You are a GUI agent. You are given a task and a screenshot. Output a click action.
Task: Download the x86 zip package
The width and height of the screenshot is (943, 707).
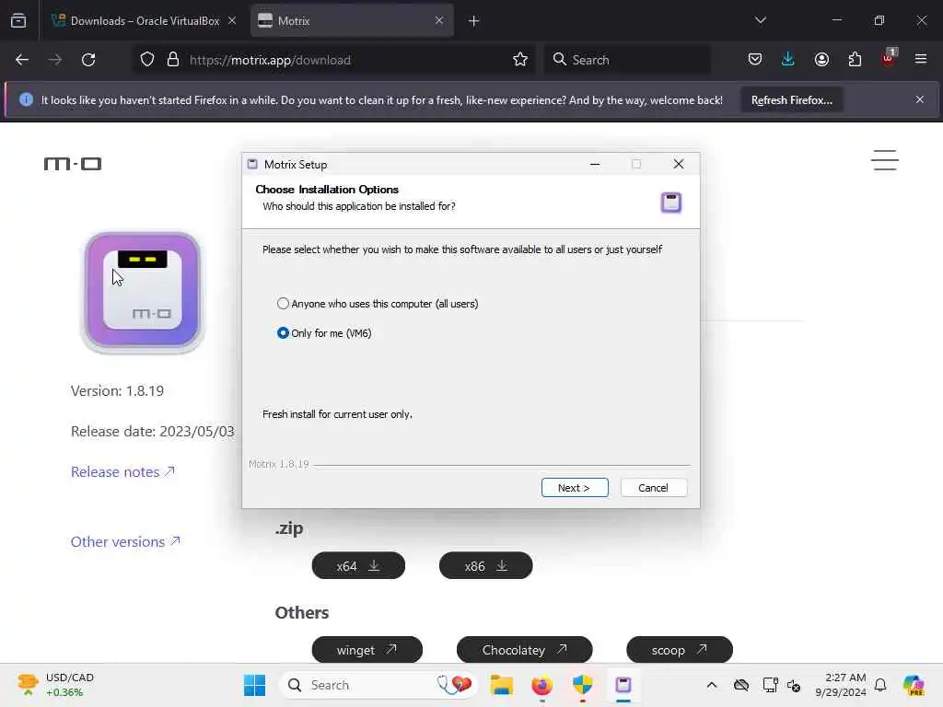pyautogui.click(x=486, y=566)
